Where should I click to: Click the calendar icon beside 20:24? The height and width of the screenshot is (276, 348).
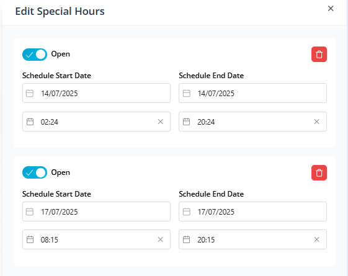187,122
